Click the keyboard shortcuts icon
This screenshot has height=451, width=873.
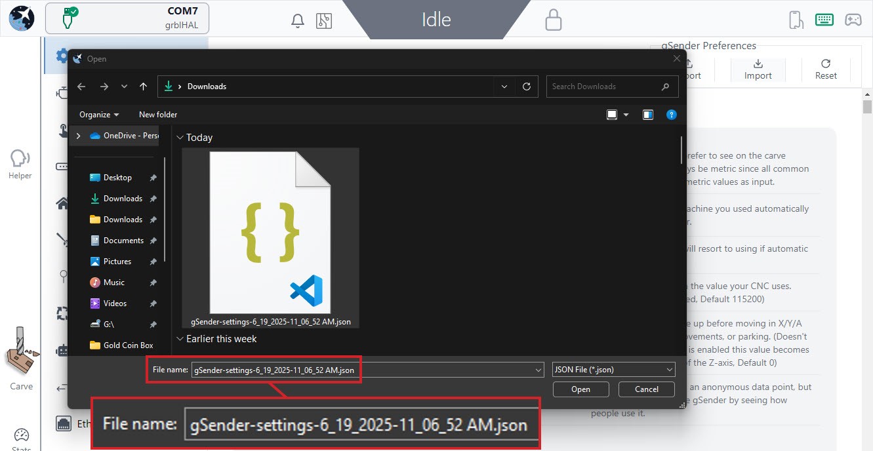pos(824,20)
